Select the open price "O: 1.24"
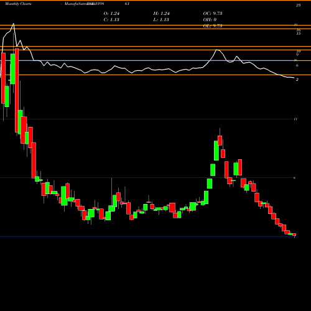311x311 pixels. coord(111,14)
